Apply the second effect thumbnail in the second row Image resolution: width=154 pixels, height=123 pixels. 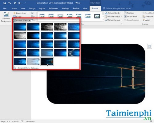point(33,35)
